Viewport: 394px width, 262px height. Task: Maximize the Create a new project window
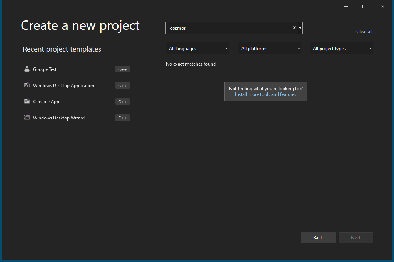pyautogui.click(x=364, y=7)
